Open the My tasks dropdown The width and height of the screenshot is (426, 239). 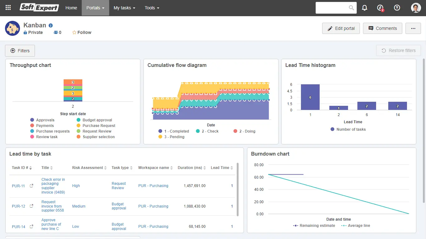coord(124,8)
